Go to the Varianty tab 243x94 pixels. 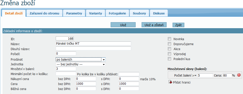coord(95,13)
